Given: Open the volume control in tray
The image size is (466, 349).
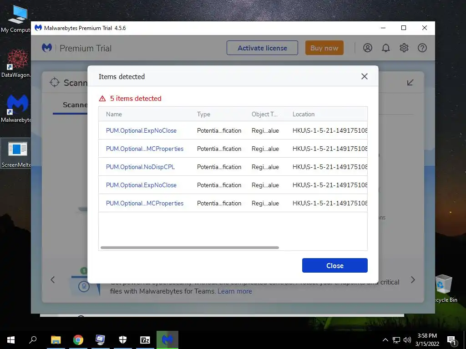Looking at the screenshot, I should (x=407, y=340).
